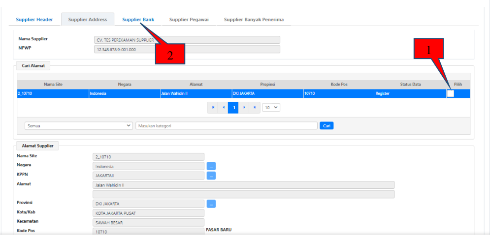Open the Supplier Pegawai tab

click(x=189, y=20)
